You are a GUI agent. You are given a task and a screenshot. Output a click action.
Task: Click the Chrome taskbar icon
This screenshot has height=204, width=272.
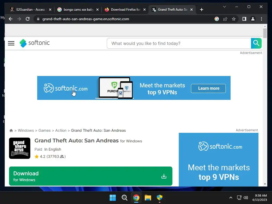[136, 198]
